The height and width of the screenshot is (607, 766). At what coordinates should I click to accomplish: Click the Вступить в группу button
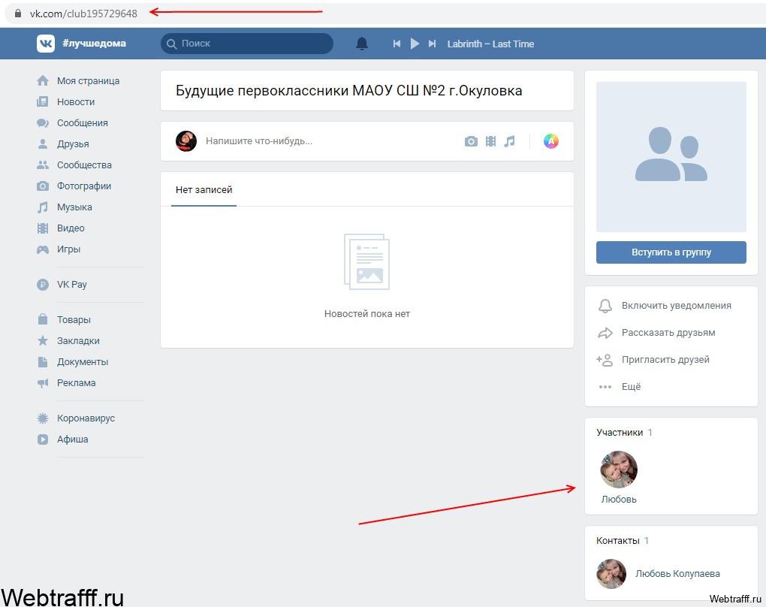point(671,252)
